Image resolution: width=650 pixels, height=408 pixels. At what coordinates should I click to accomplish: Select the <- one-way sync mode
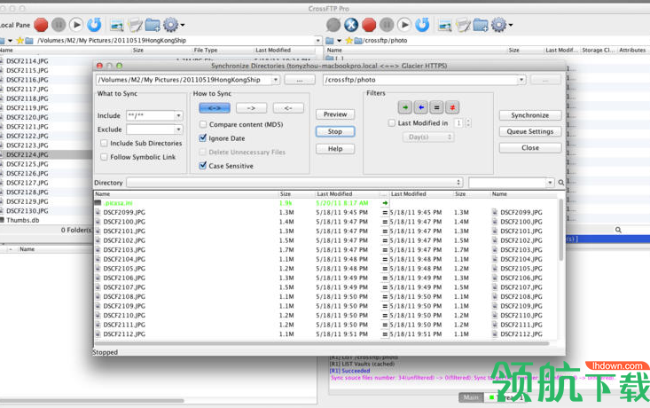tap(288, 108)
